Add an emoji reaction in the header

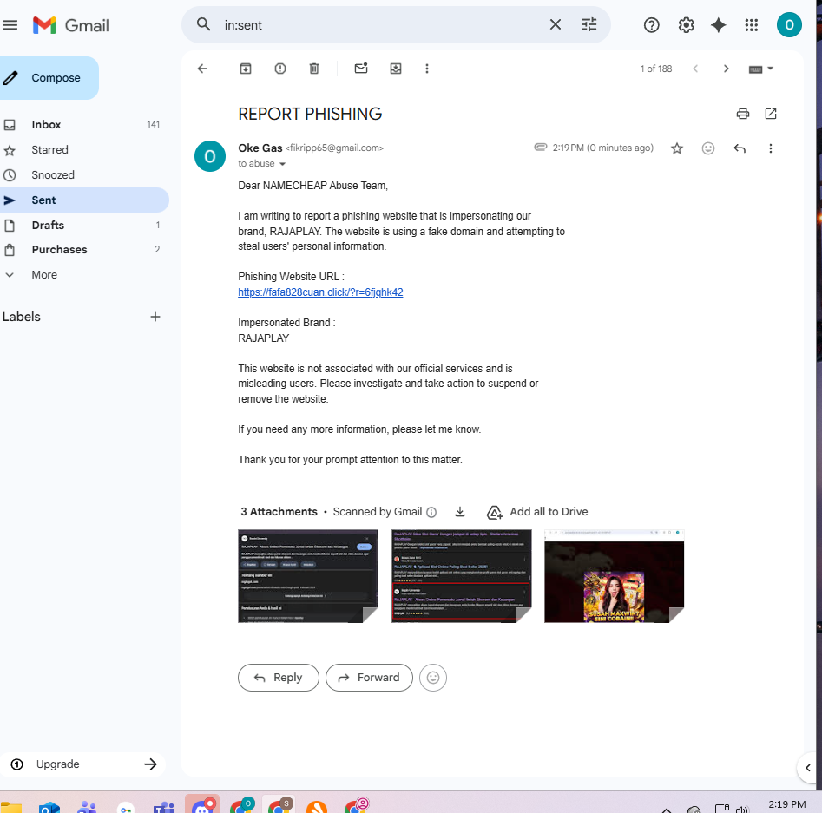click(708, 148)
